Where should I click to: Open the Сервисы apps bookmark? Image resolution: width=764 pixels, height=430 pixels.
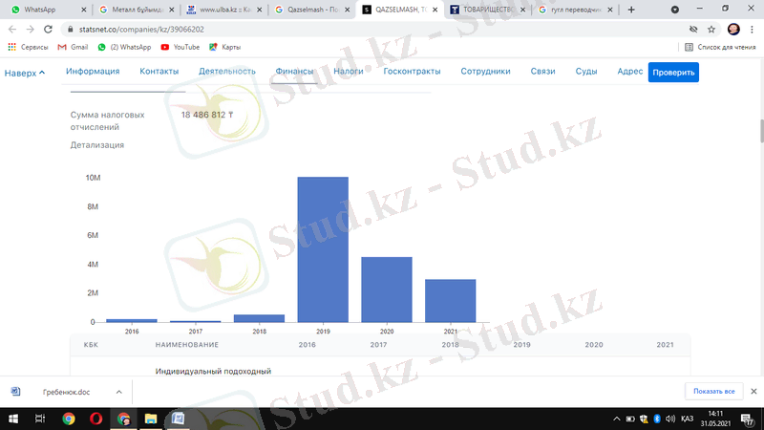tap(28, 47)
